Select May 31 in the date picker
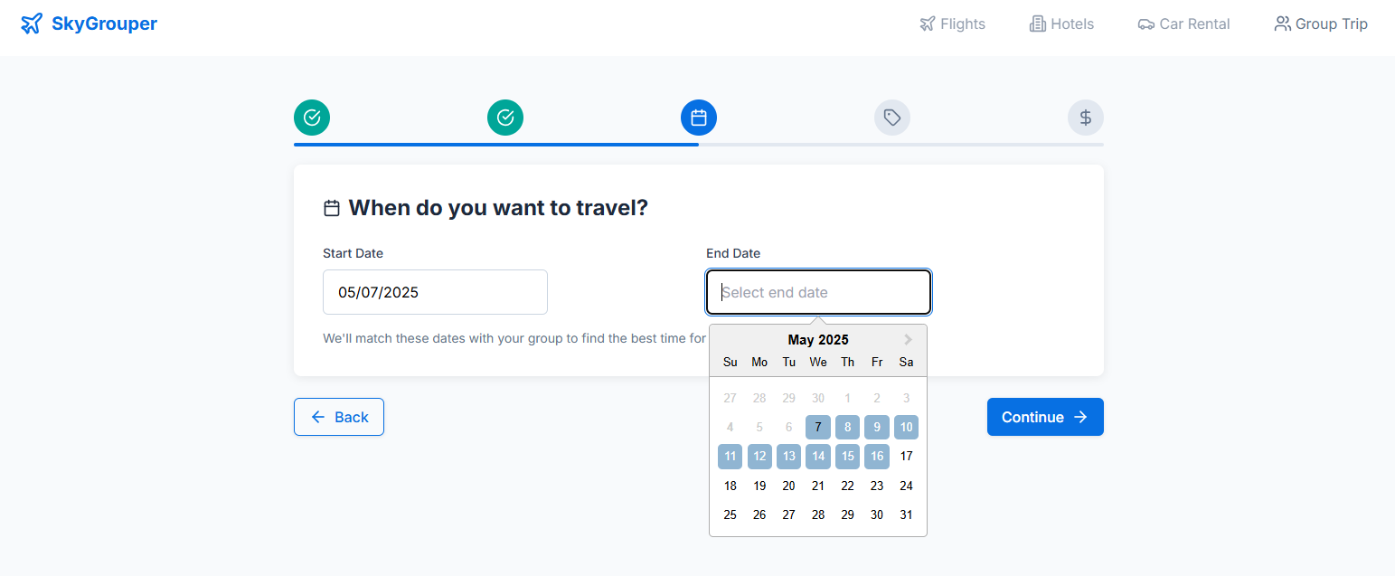1395x576 pixels. (x=906, y=515)
